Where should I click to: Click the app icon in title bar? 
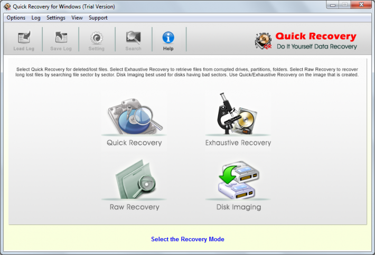point(7,6)
